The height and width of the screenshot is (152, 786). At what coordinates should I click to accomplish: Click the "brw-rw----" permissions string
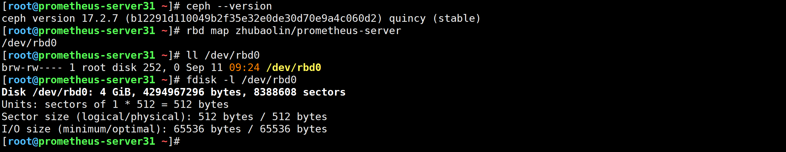pyautogui.click(x=32, y=68)
